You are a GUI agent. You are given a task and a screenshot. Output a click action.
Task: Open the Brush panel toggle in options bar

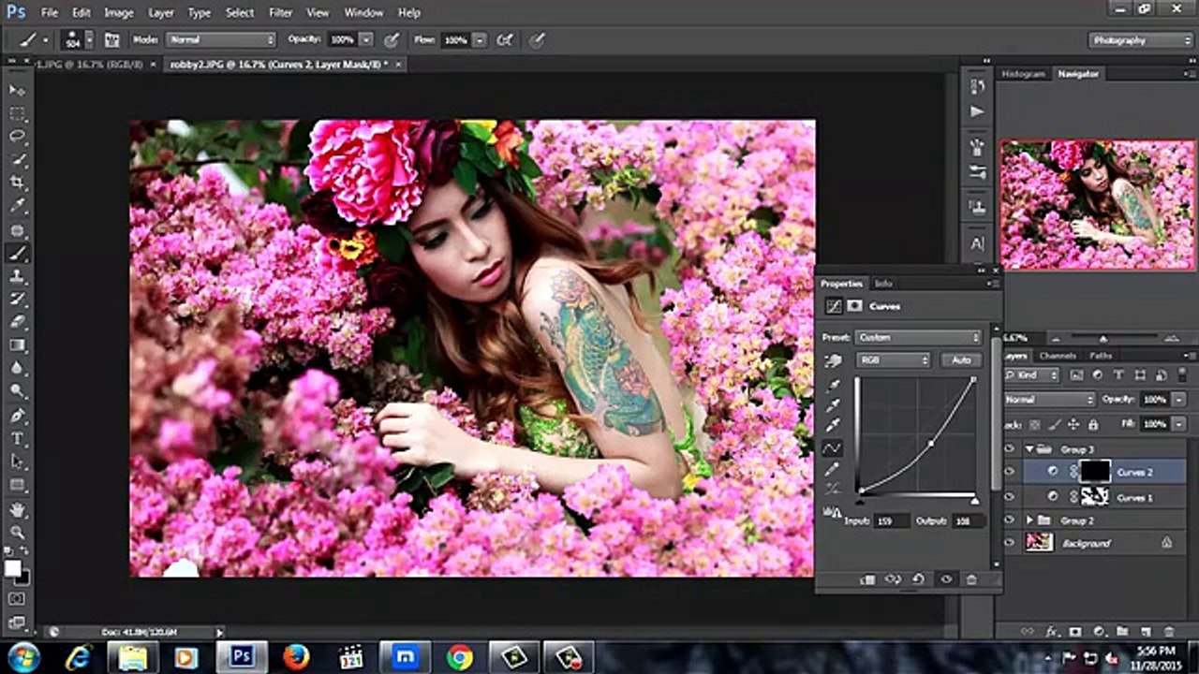pos(112,40)
